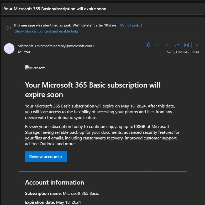Viewport: 205px width, 205px height.
Task: Click the subject line at the top
Action: pos(55,9)
